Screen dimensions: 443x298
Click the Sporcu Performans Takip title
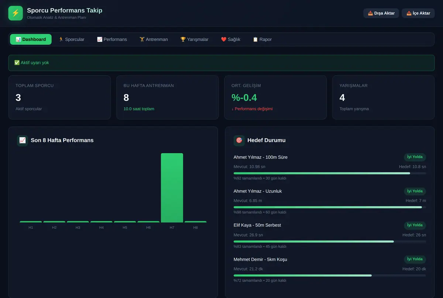pyautogui.click(x=65, y=10)
